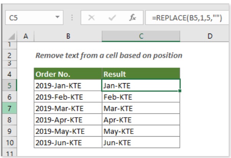Select result cell 'Apr-KTE'
Viewport: 231px width, 158px height.
point(141,119)
